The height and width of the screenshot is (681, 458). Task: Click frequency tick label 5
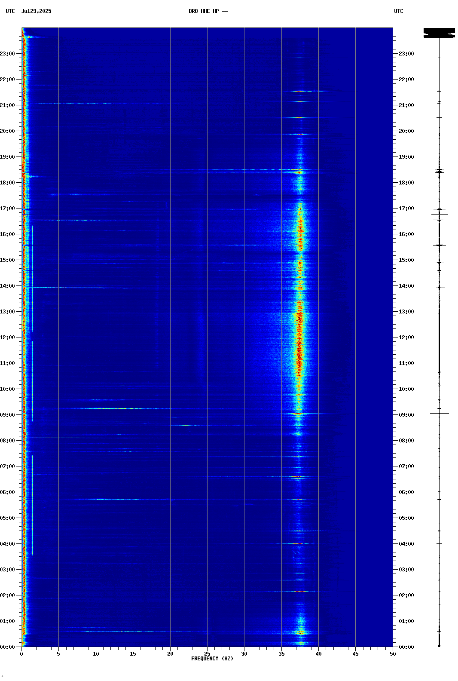[58, 654]
